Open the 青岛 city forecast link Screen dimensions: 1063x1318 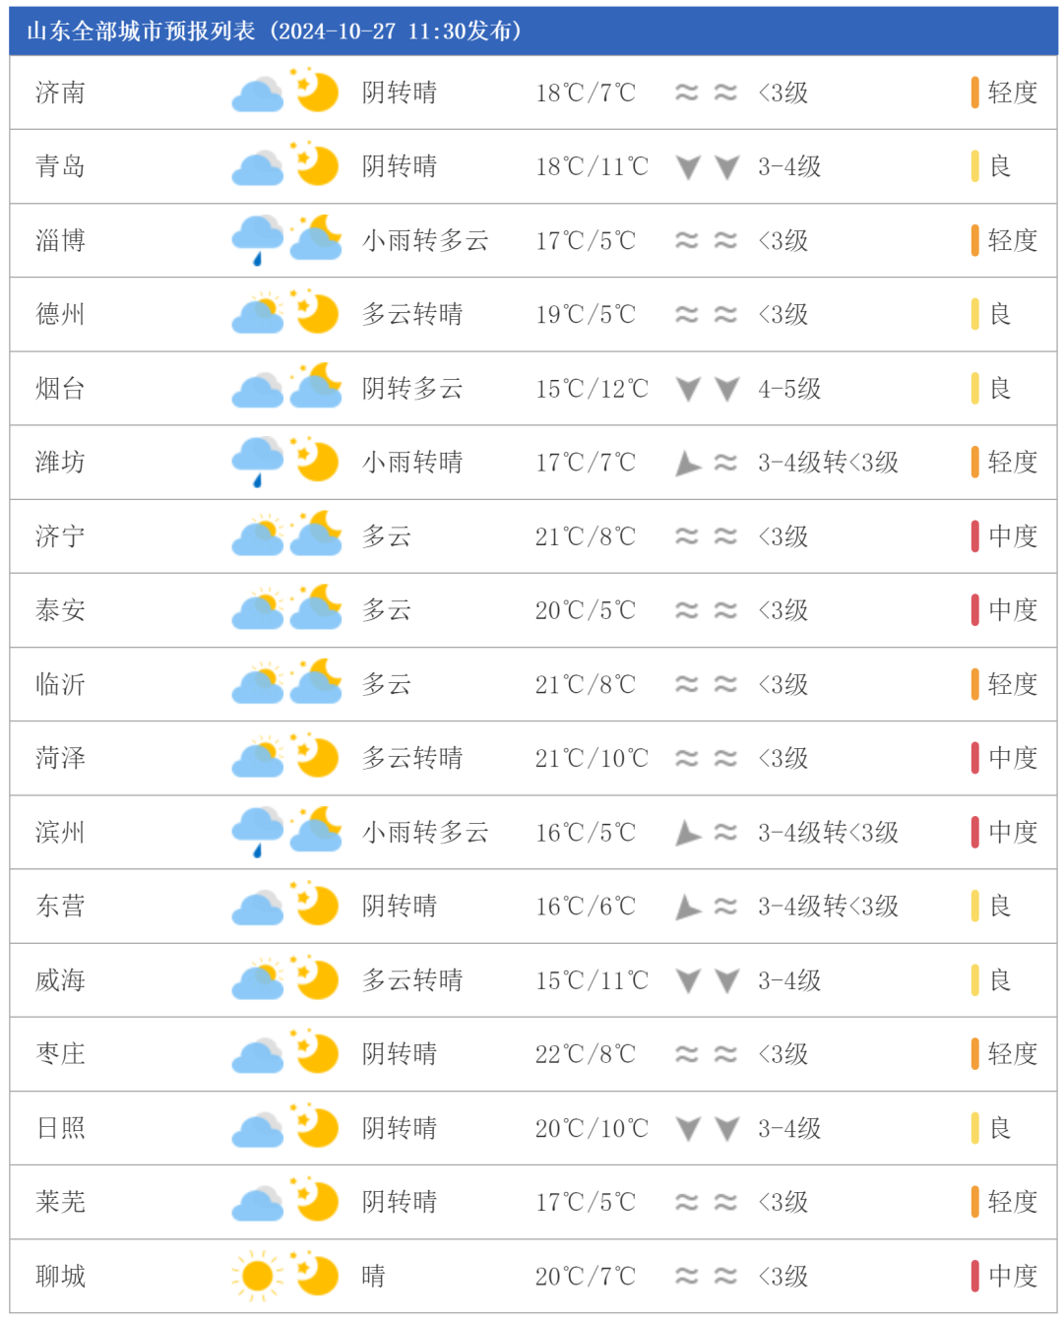60,166
